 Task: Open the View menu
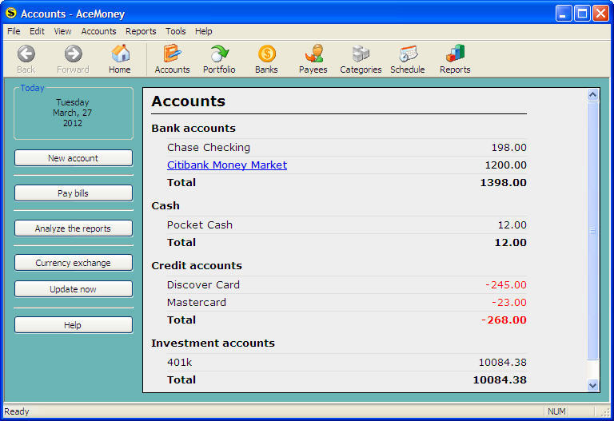62,31
